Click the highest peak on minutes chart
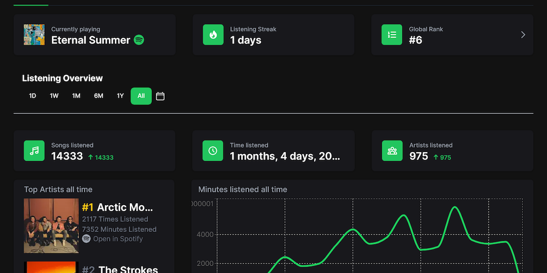The height and width of the screenshot is (273, 547). click(455, 207)
